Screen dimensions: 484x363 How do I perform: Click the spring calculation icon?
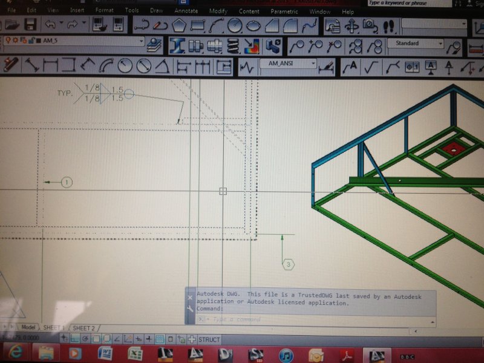click(x=234, y=47)
